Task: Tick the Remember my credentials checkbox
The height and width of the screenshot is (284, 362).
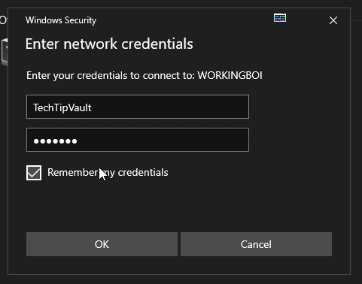Action: tap(34, 173)
